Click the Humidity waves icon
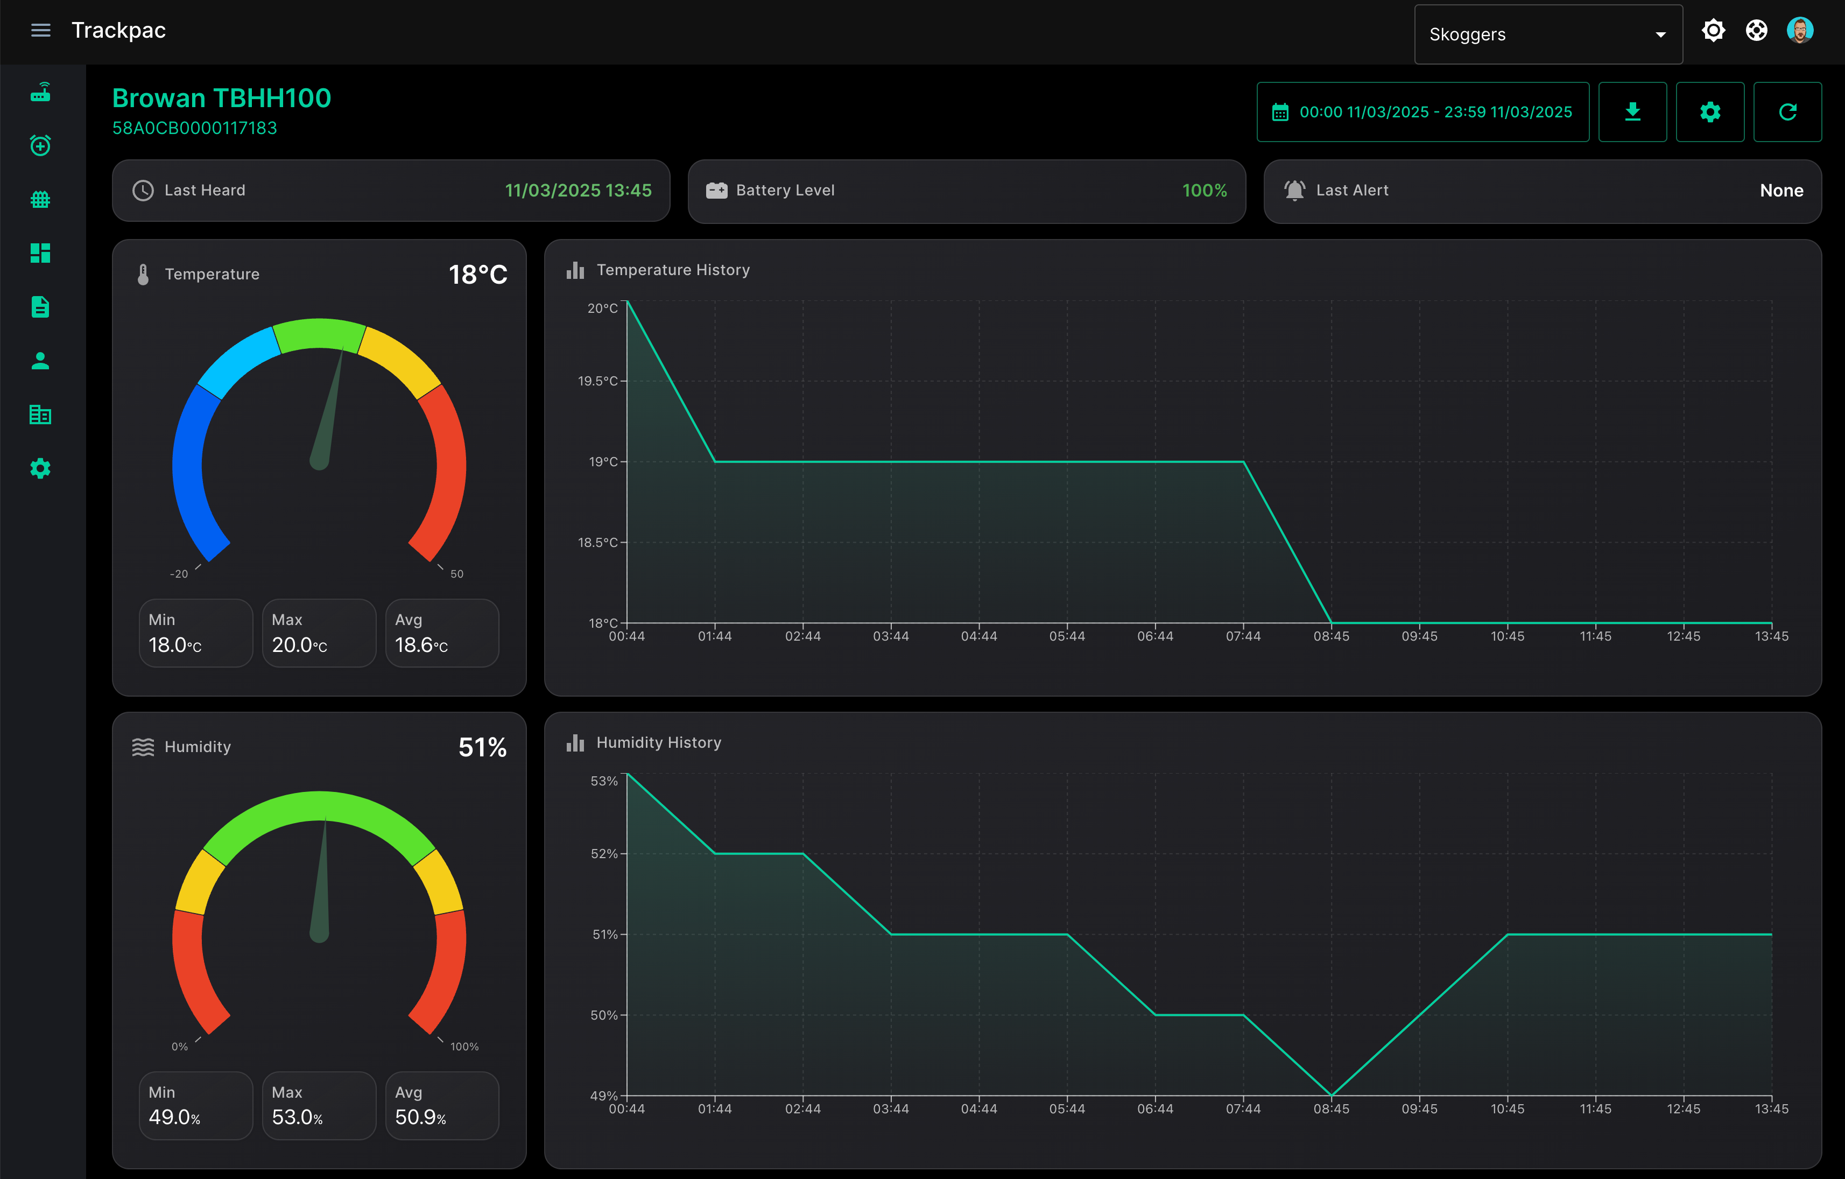 click(143, 747)
